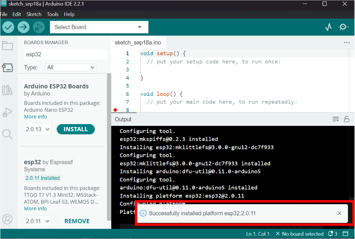Start debugging with the toolbar debug icon
The height and width of the screenshot is (239, 355).
39,27
